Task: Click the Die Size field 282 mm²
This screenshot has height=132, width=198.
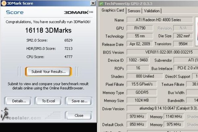Action: (183, 36)
